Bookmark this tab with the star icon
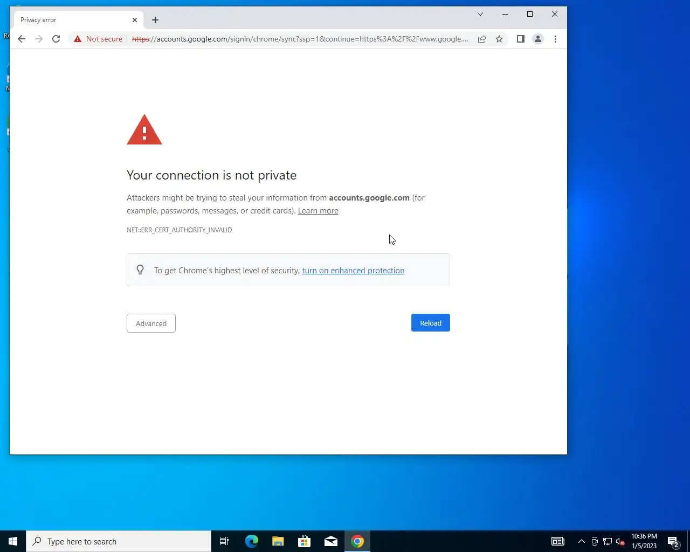The height and width of the screenshot is (552, 690). point(499,39)
